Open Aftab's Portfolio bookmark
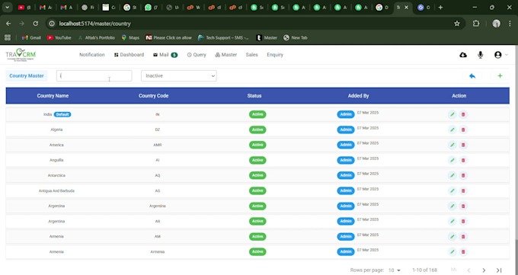The image size is (518, 275). (x=97, y=37)
